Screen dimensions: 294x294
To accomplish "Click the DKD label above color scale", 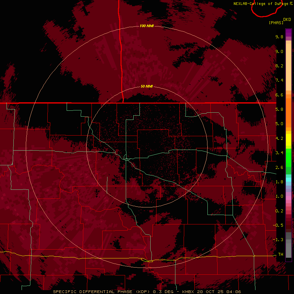I will 287,20.
